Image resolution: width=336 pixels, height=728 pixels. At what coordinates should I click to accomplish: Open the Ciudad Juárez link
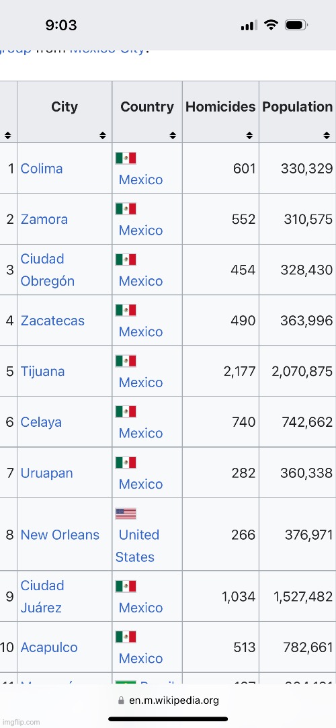pos(42,597)
